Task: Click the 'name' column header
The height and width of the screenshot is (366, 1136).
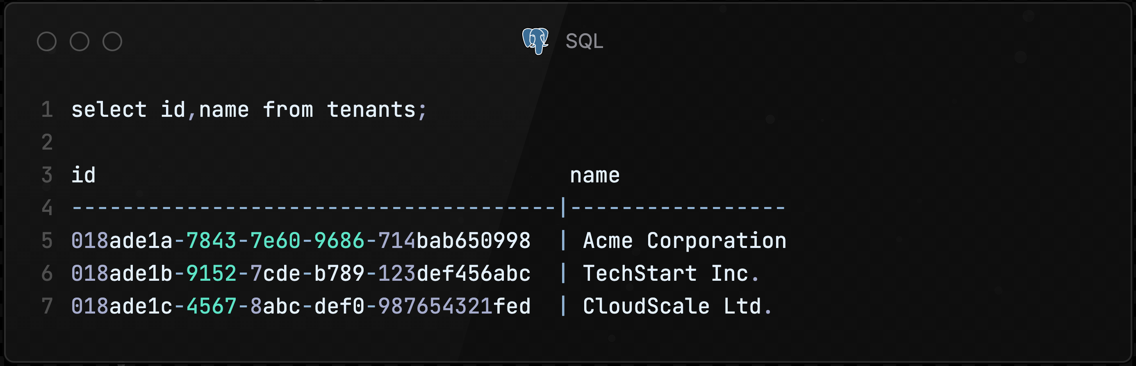Action: tap(594, 175)
